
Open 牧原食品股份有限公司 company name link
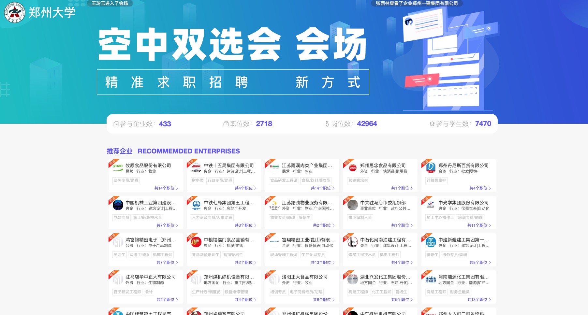pos(148,165)
